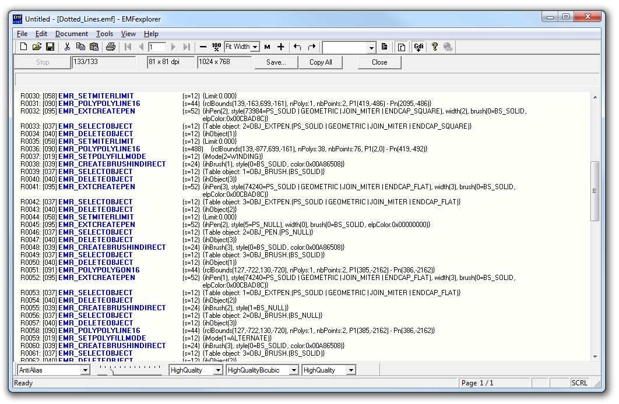Open help with the question mark icon
This screenshot has height=404, width=619.
tap(435, 47)
